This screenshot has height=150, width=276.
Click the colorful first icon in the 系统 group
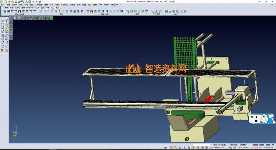[166, 11]
